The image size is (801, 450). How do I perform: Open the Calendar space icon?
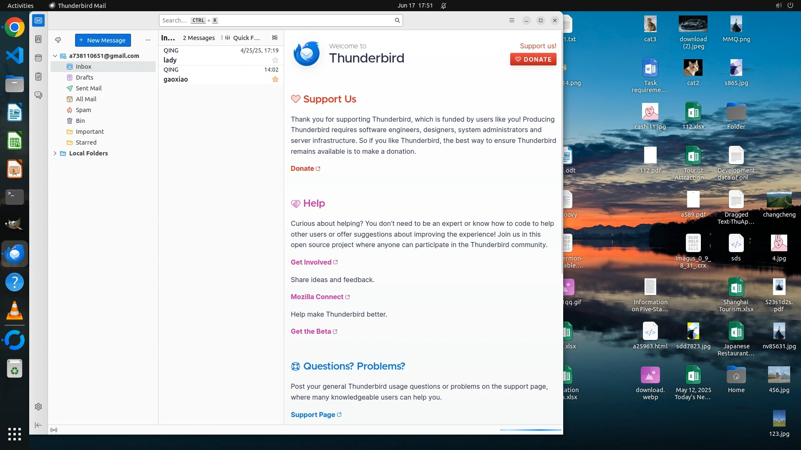coord(38,58)
